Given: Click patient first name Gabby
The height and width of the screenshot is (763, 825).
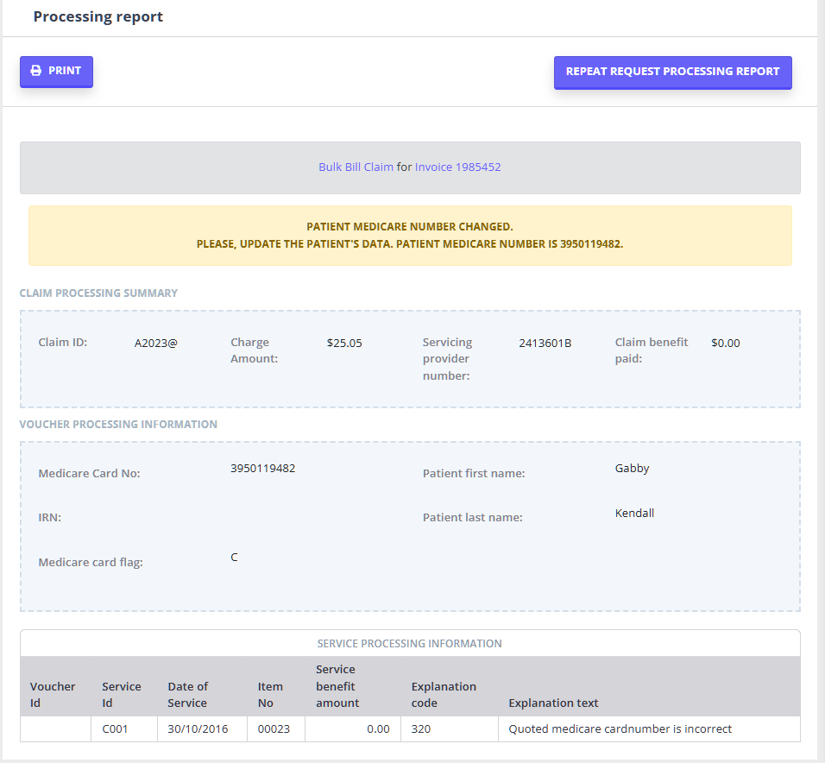Looking at the screenshot, I should click(x=632, y=469).
